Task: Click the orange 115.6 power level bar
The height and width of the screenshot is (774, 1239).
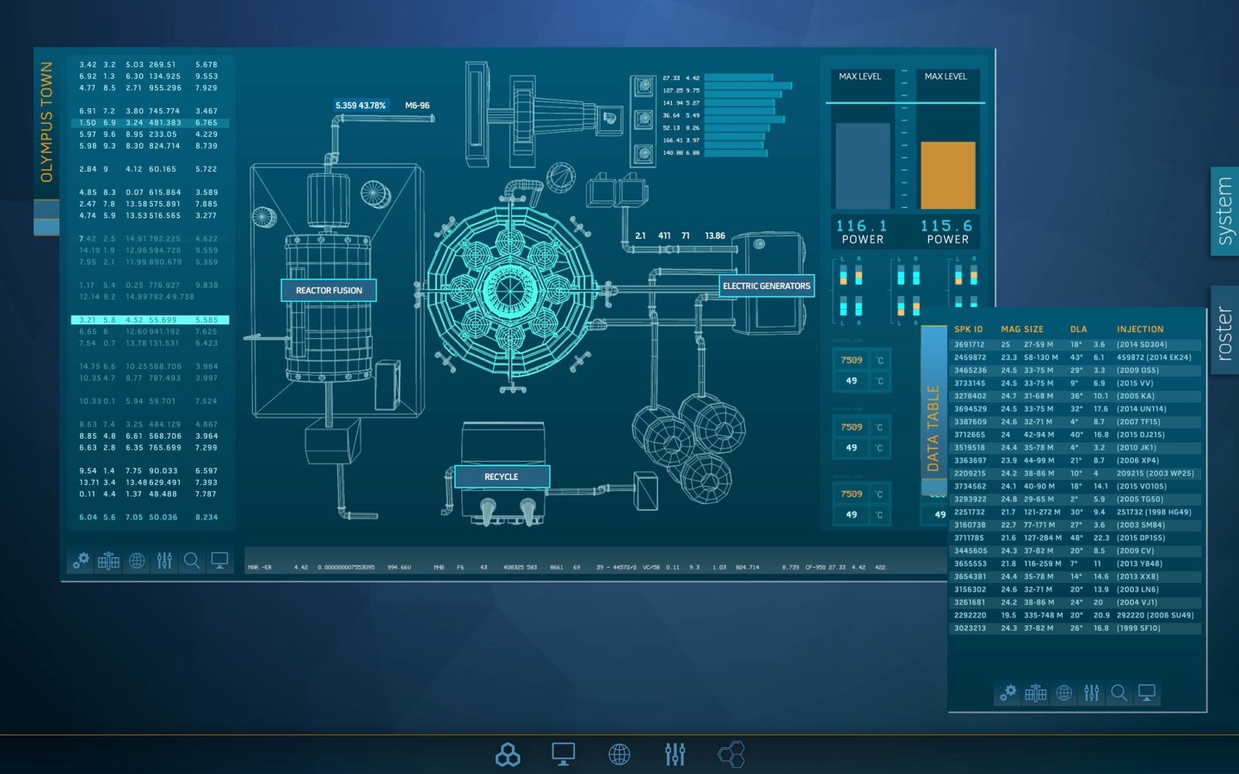Action: [x=947, y=175]
